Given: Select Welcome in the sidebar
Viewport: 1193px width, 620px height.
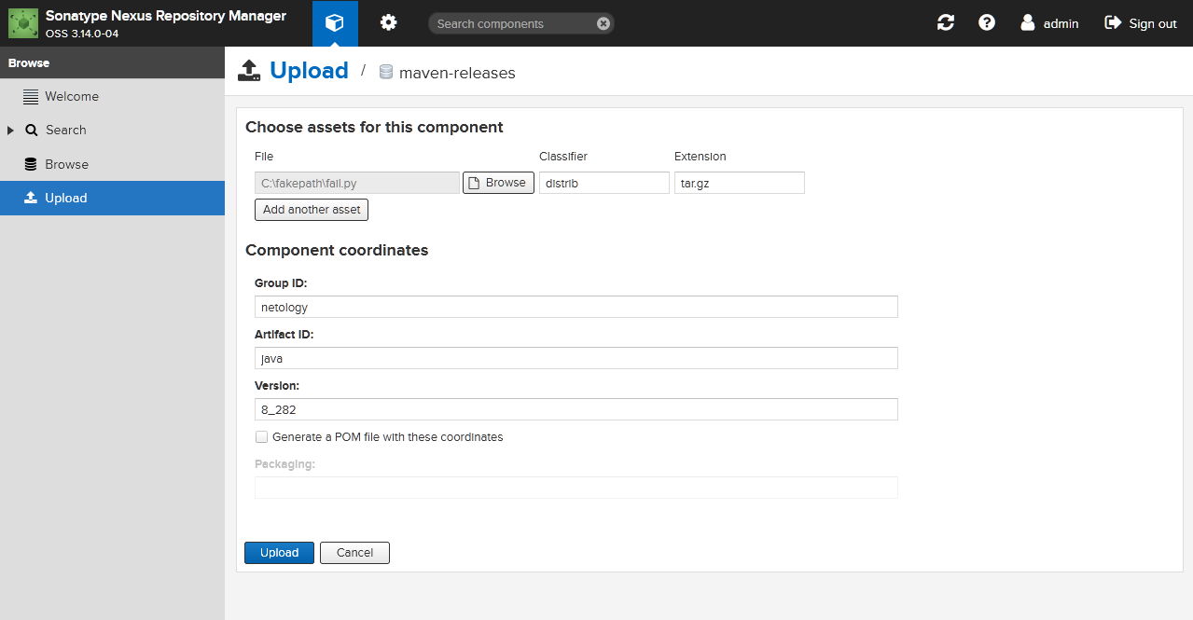Looking at the screenshot, I should coord(72,96).
